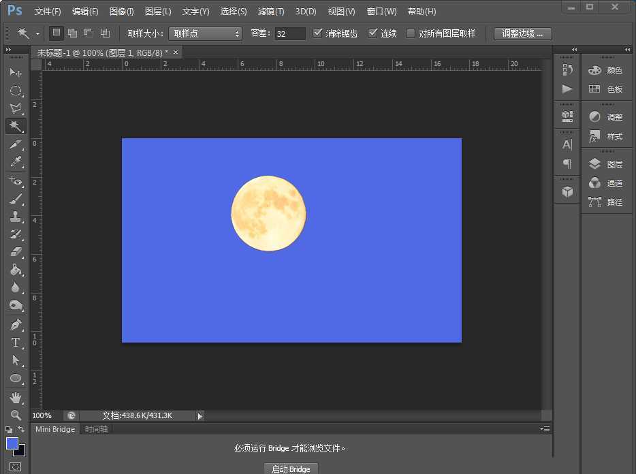Click the 启动 Bridge button

tap(291, 469)
